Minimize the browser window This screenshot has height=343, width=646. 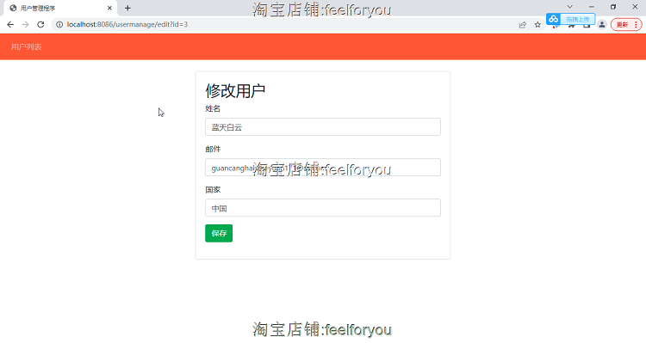click(592, 7)
